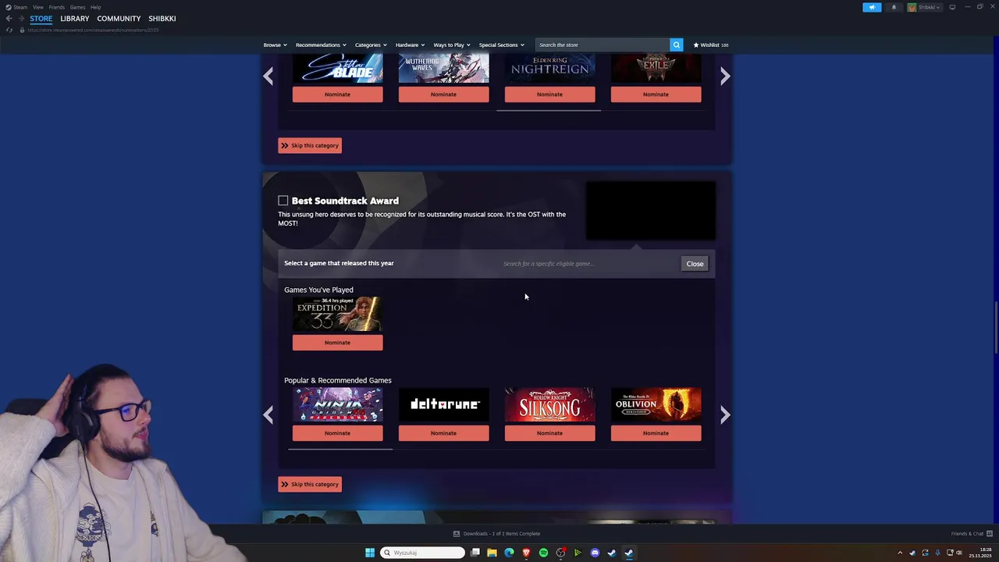The image size is (999, 562).
Task: Open the Games menu
Action: pyautogui.click(x=77, y=7)
